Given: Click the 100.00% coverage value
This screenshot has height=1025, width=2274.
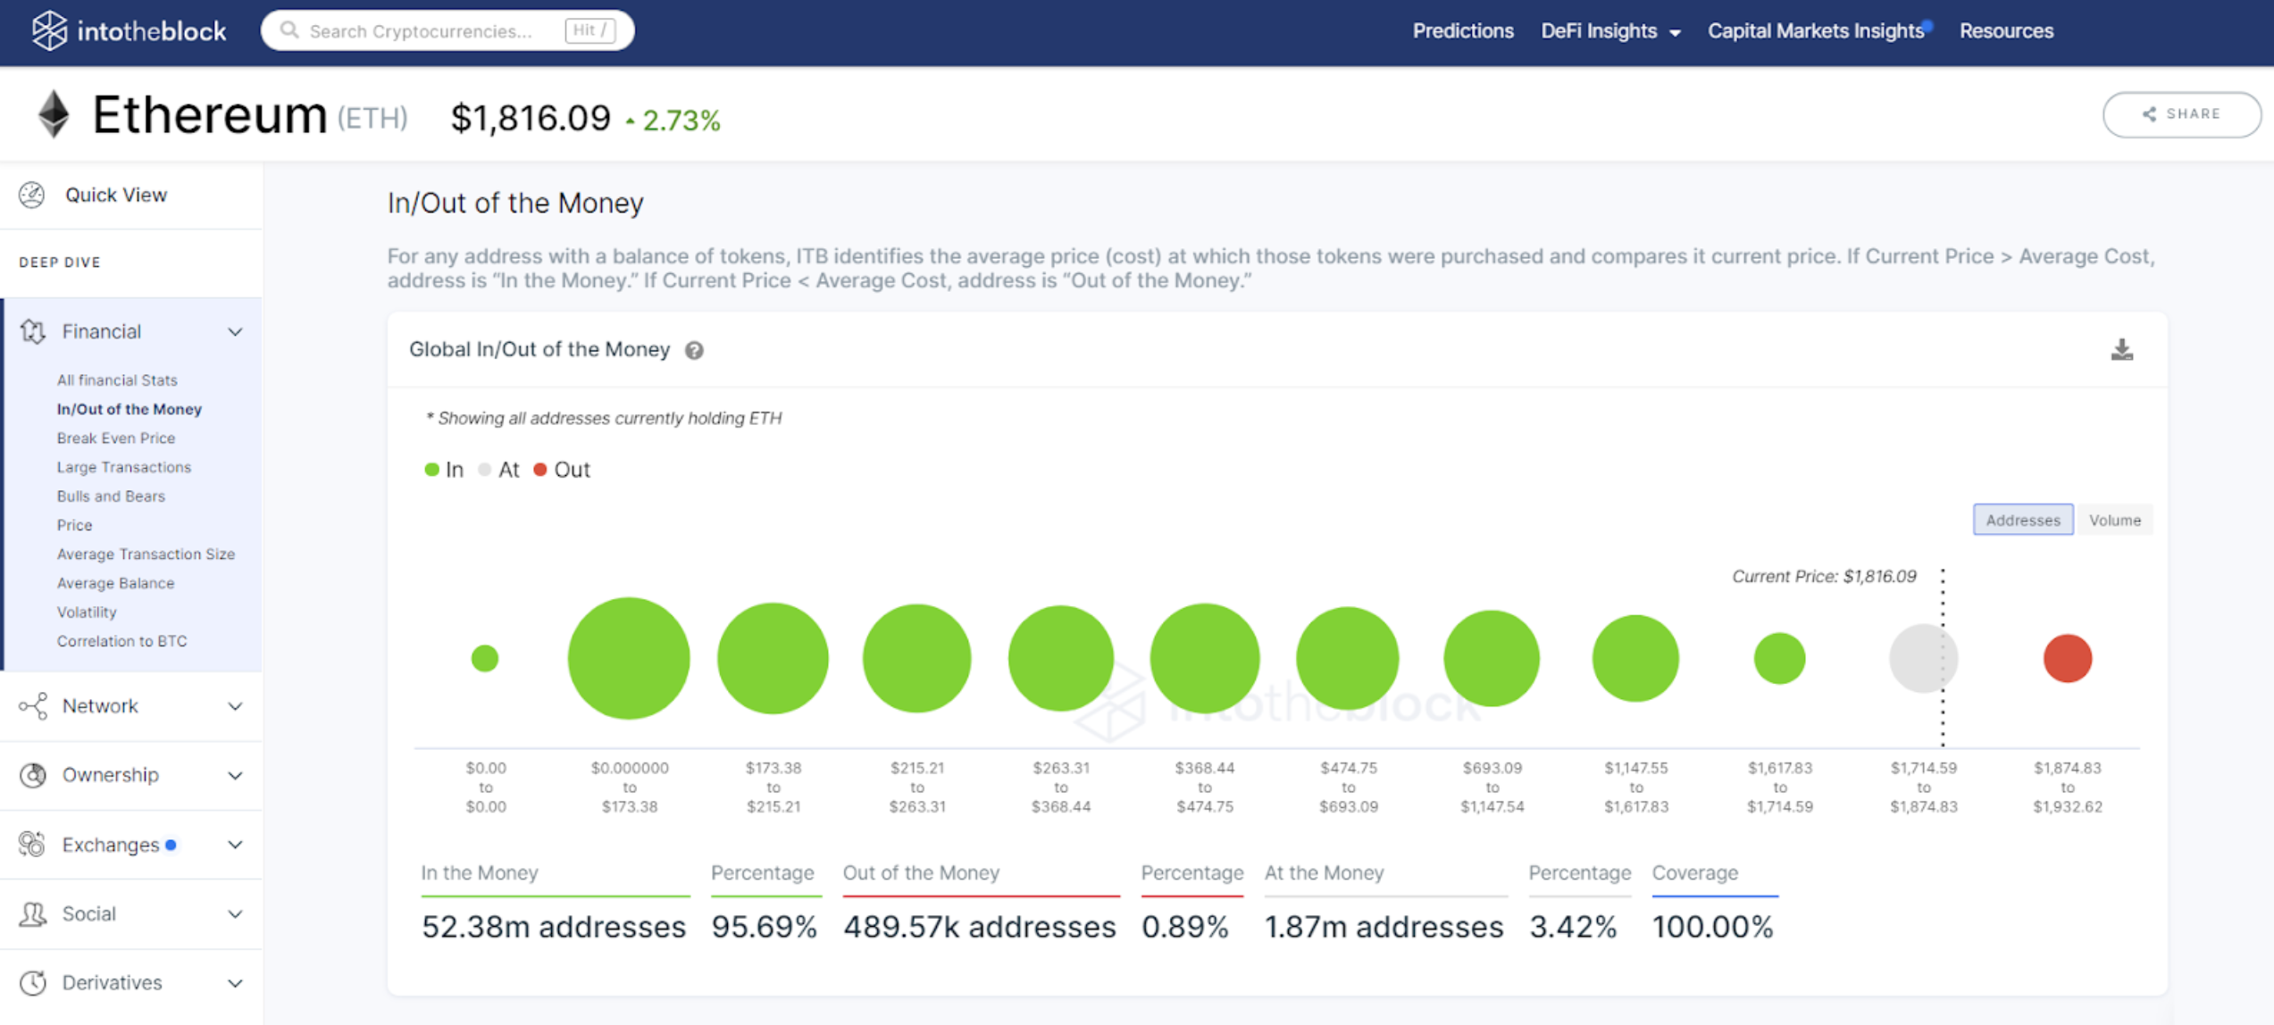Looking at the screenshot, I should pos(1712,927).
